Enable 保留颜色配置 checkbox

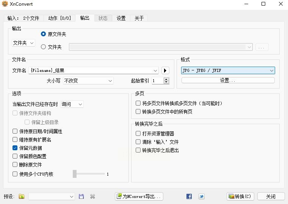click(15, 156)
